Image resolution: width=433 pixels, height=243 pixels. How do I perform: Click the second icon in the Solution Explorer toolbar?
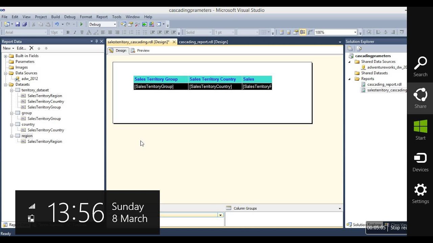coord(359,49)
